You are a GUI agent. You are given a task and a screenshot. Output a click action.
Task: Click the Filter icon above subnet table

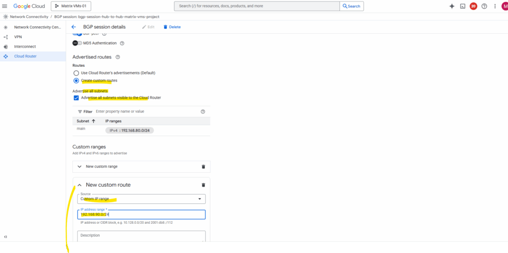pyautogui.click(x=80, y=111)
